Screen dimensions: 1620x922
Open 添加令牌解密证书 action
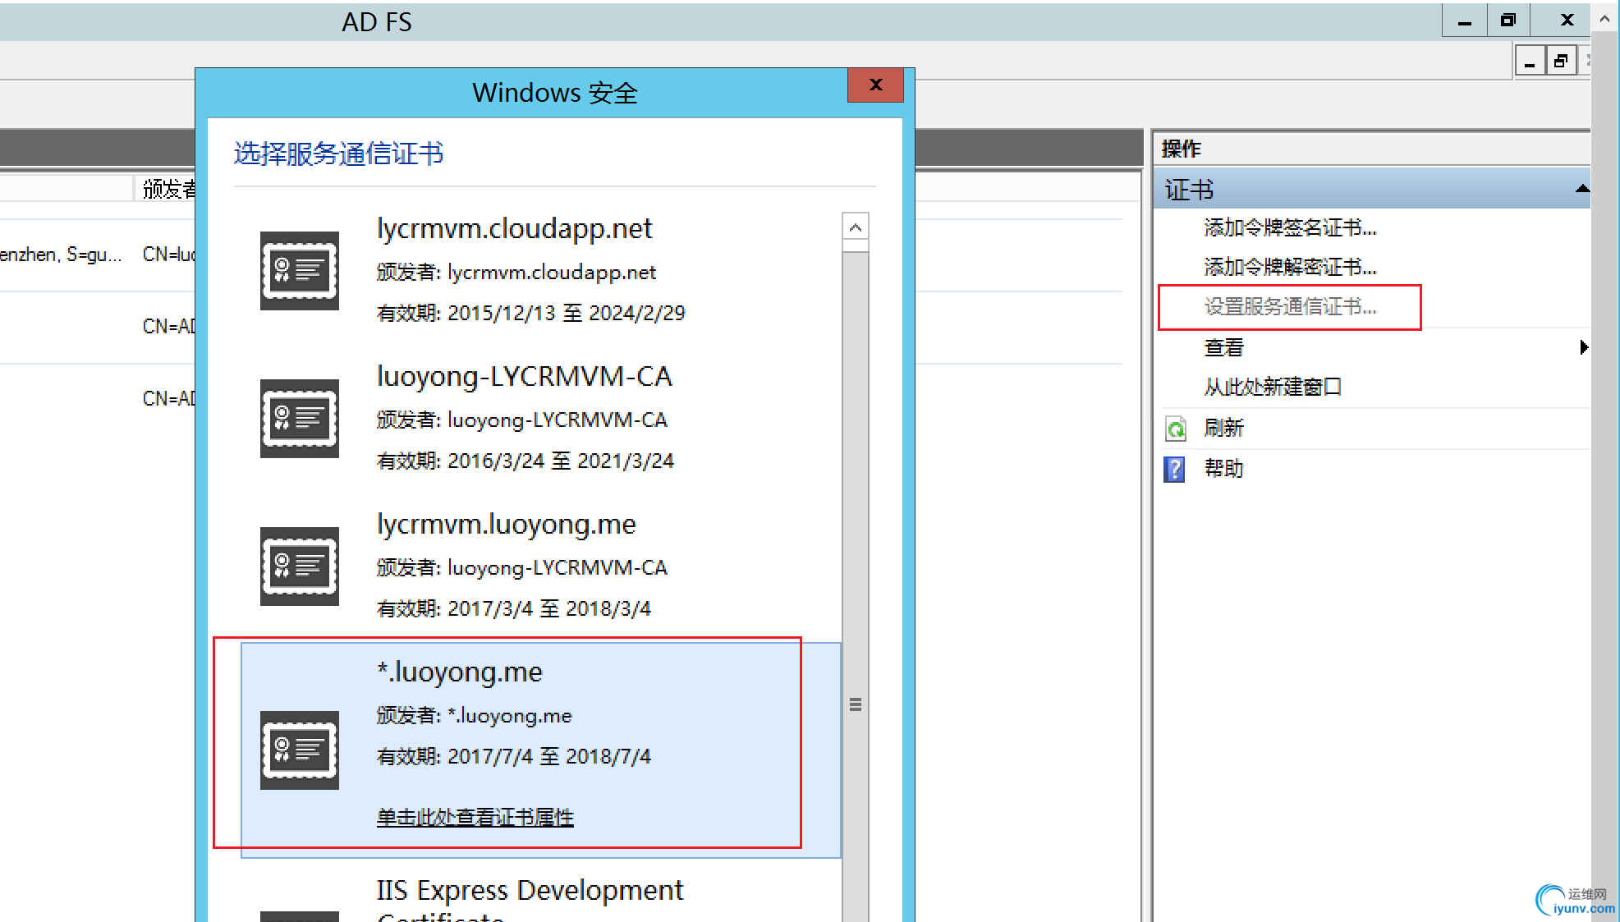[x=1289, y=267]
